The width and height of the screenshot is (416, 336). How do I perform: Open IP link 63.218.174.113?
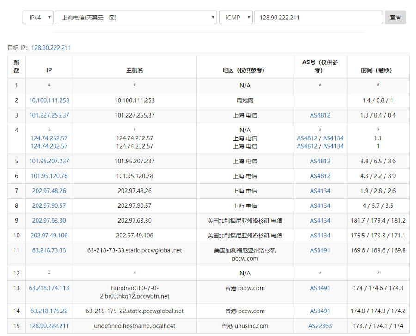[x=49, y=288]
